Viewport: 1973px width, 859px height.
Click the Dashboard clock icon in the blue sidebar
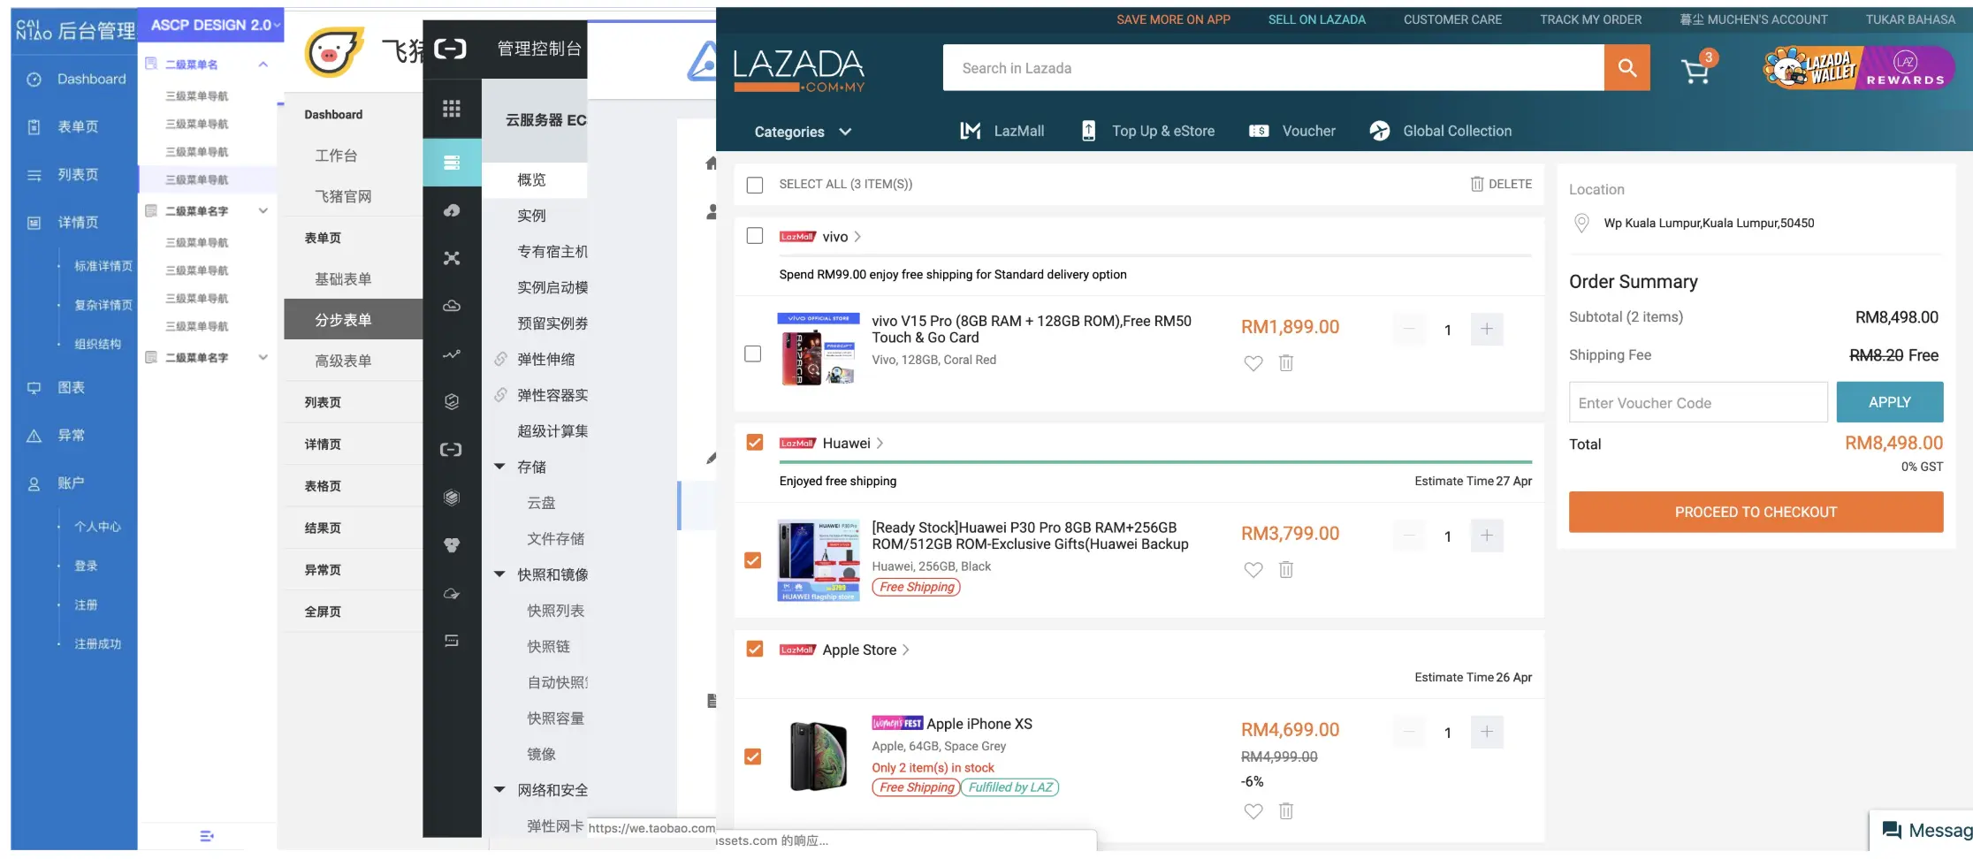[x=34, y=80]
